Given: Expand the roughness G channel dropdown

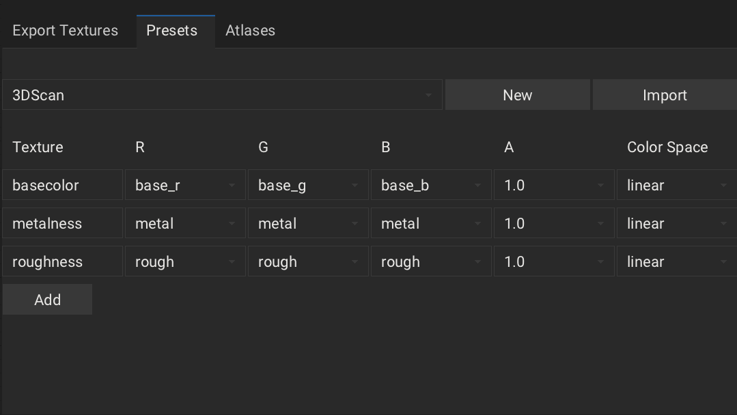Looking at the screenshot, I should pos(308,262).
